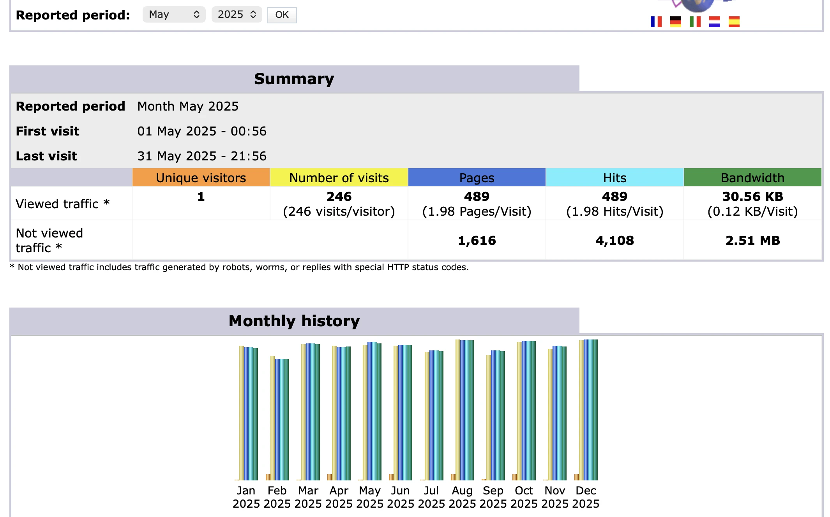Click the Jul 2025 month label
The width and height of the screenshot is (830, 517).
click(431, 497)
